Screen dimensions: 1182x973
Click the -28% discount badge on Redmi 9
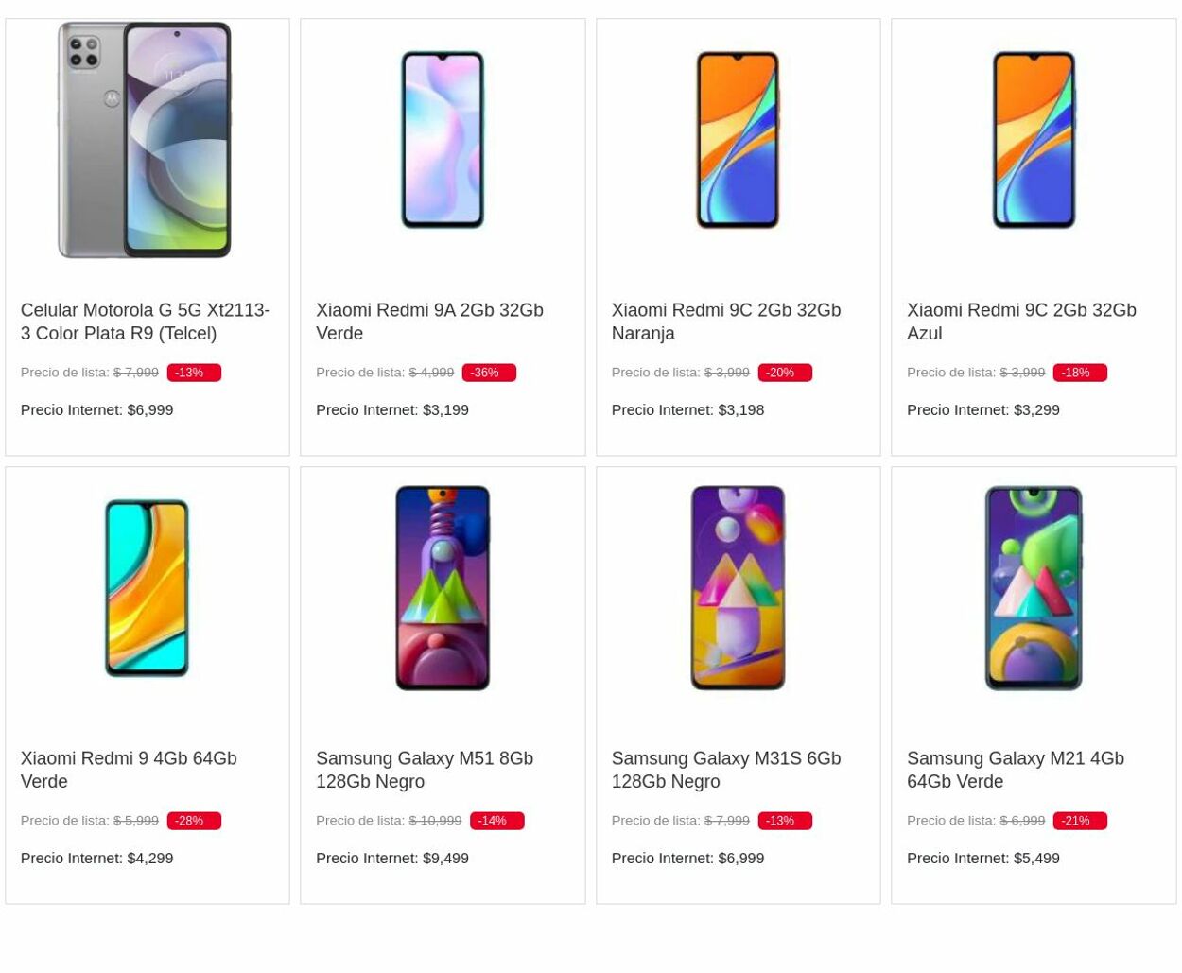point(193,821)
